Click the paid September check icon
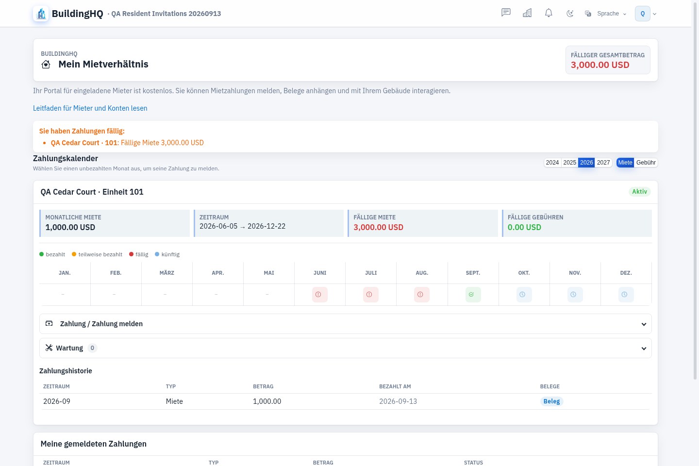 (x=473, y=295)
